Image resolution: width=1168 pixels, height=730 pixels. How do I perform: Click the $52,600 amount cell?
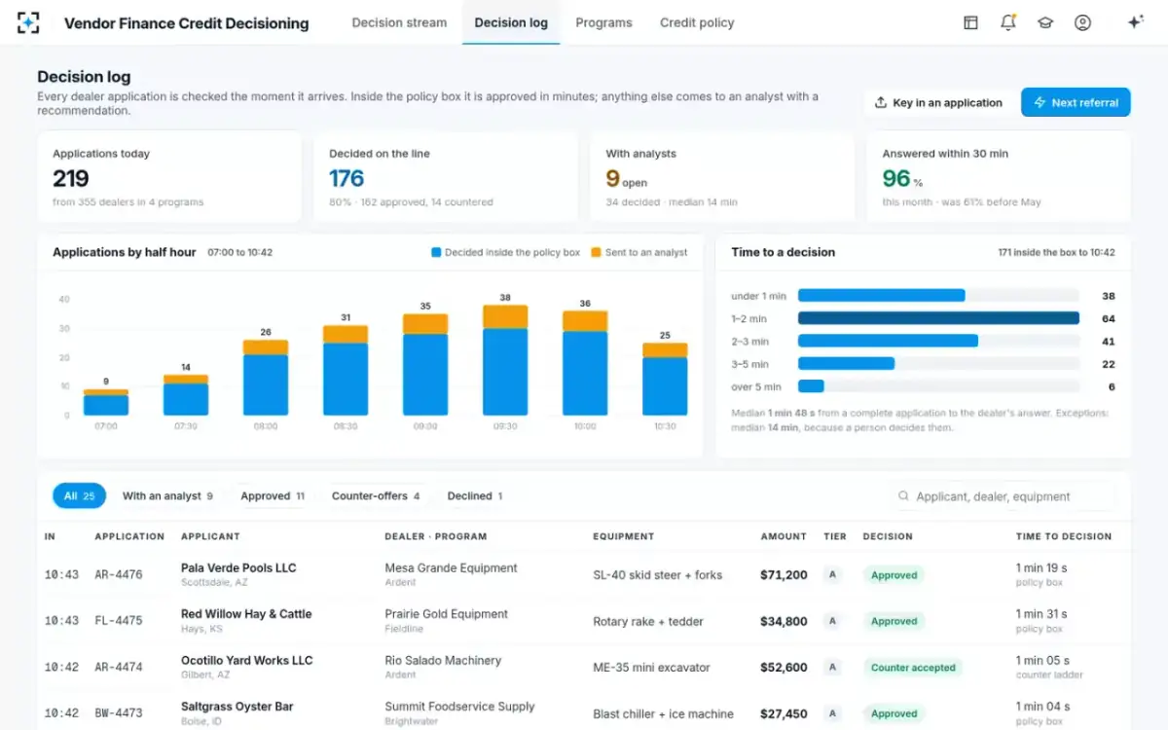click(784, 668)
